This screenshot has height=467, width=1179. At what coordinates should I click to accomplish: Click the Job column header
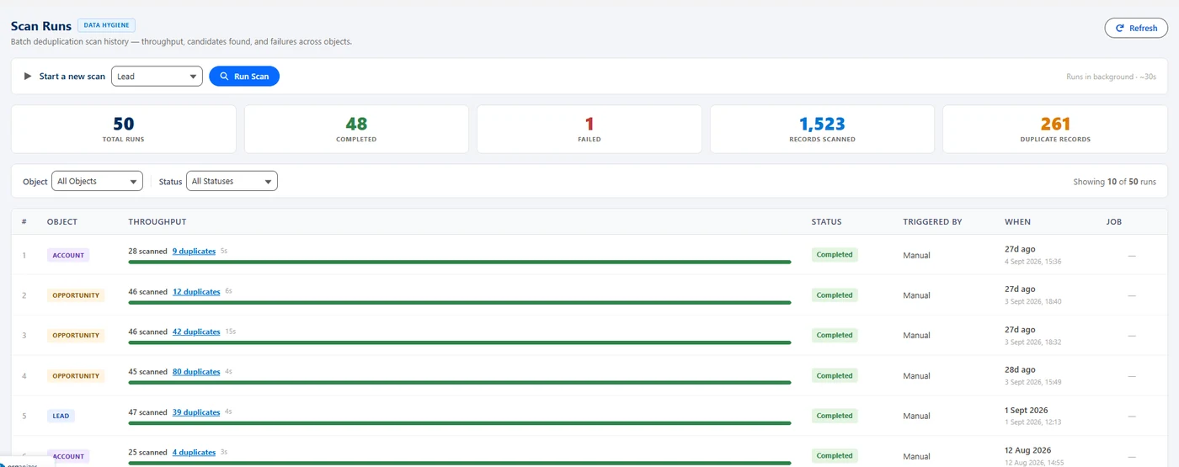(x=1113, y=222)
